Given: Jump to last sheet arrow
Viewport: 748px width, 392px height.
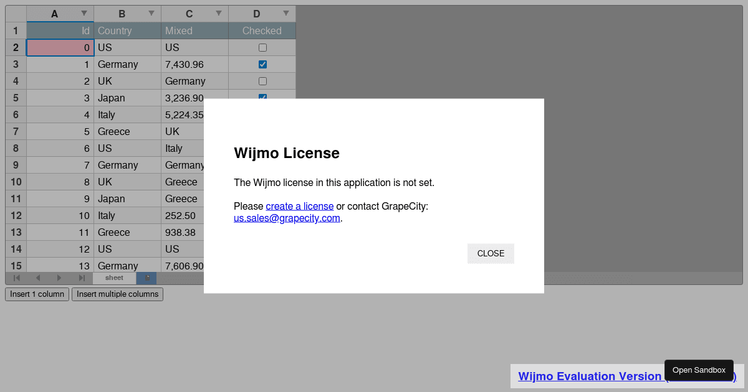Looking at the screenshot, I should pos(81,278).
